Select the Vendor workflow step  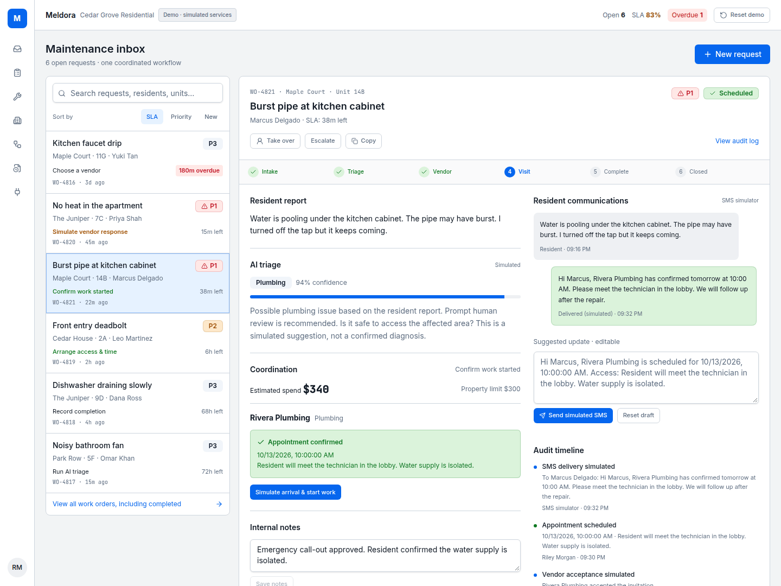pyautogui.click(x=436, y=171)
